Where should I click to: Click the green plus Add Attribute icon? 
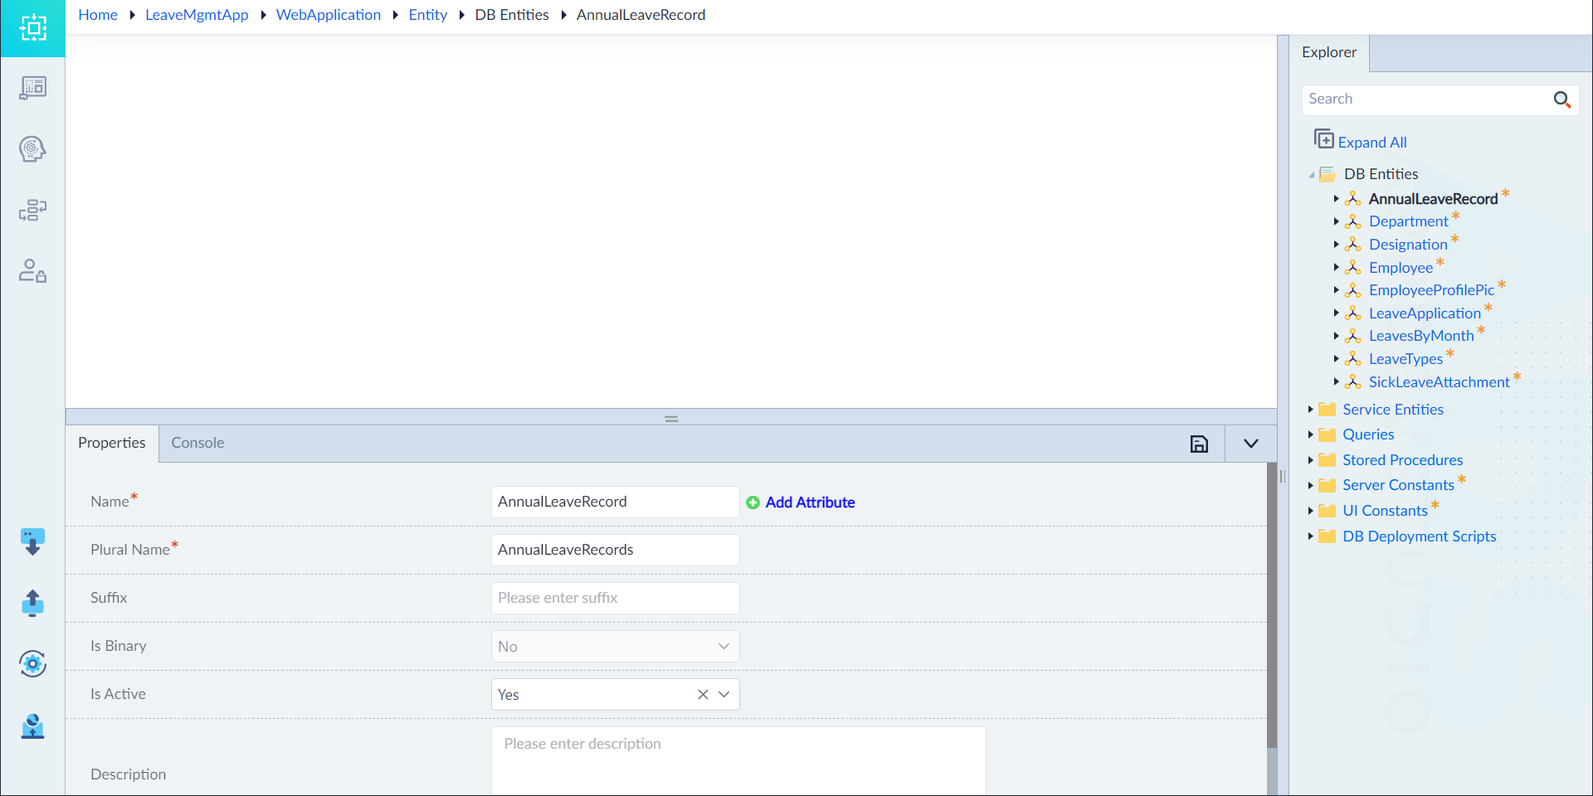pos(753,502)
